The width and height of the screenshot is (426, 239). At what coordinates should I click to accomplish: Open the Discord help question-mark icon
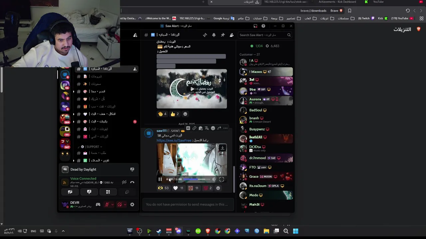click(x=263, y=26)
